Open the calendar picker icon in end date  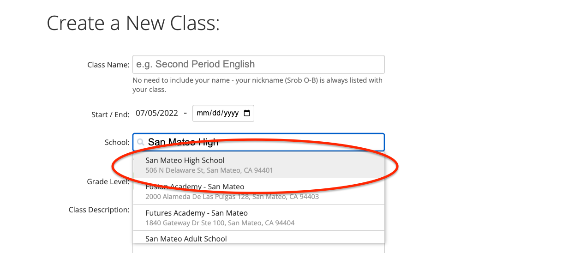point(247,114)
